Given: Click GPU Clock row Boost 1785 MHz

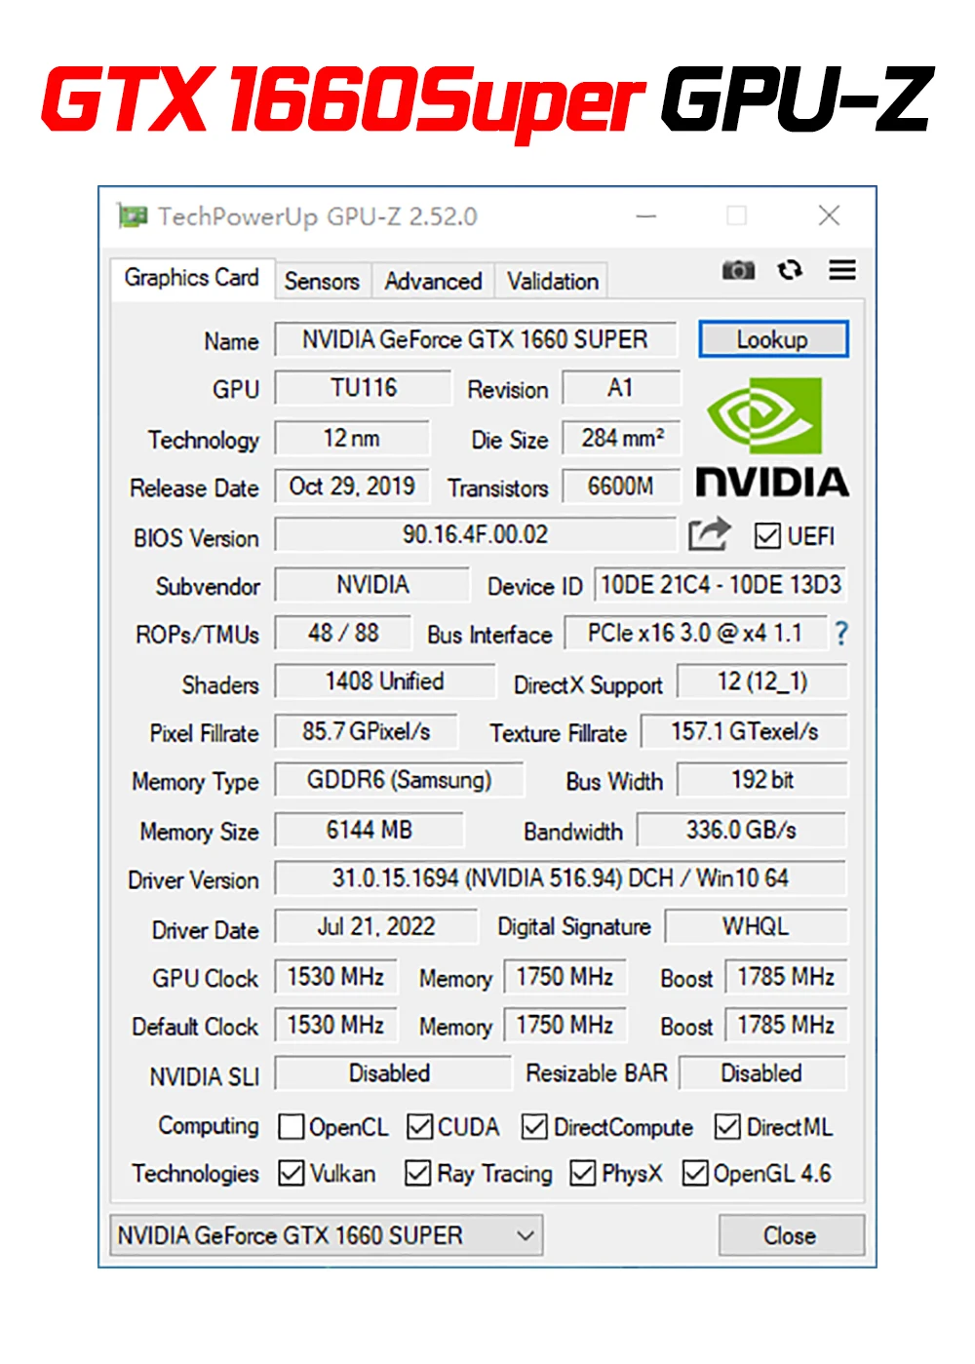Looking at the screenshot, I should coord(786,977).
